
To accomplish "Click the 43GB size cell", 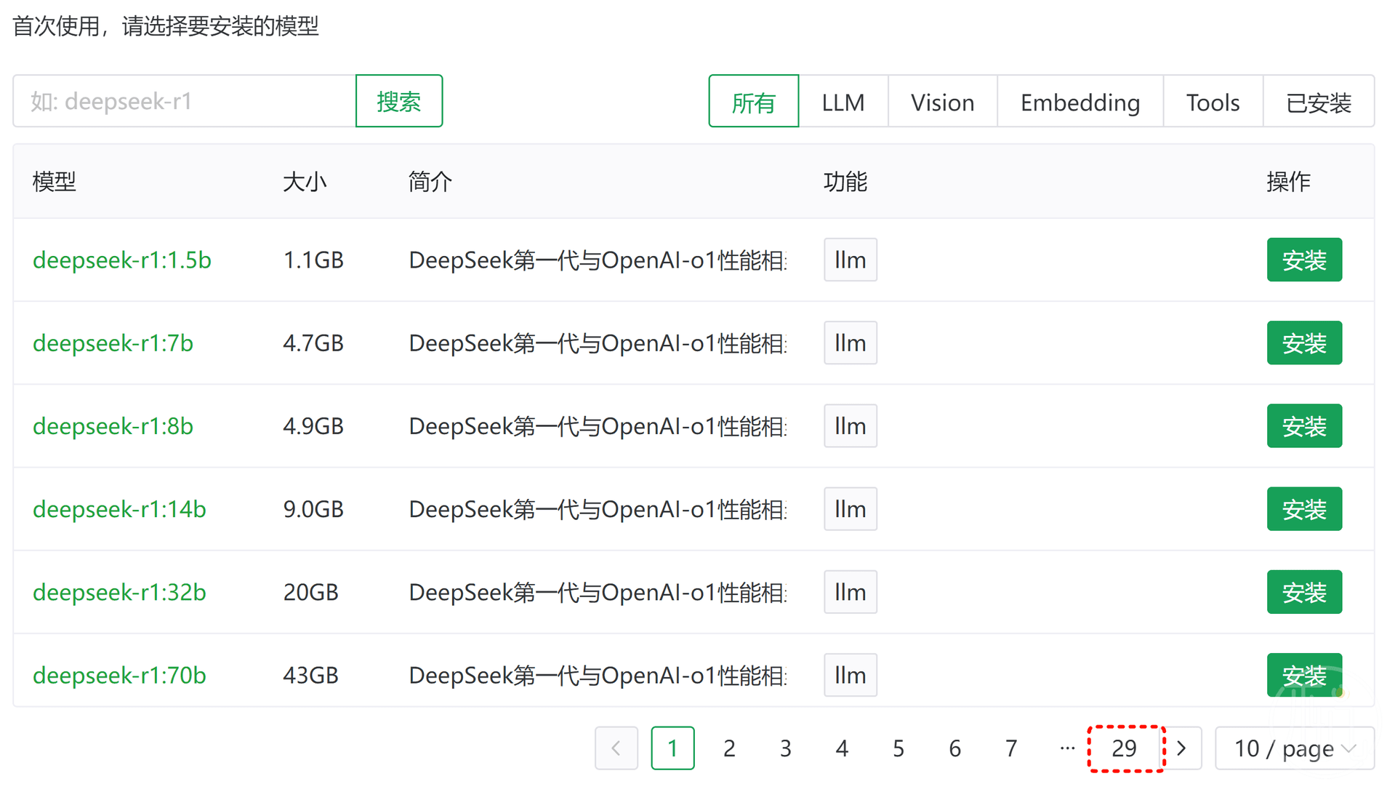I will tap(311, 675).
